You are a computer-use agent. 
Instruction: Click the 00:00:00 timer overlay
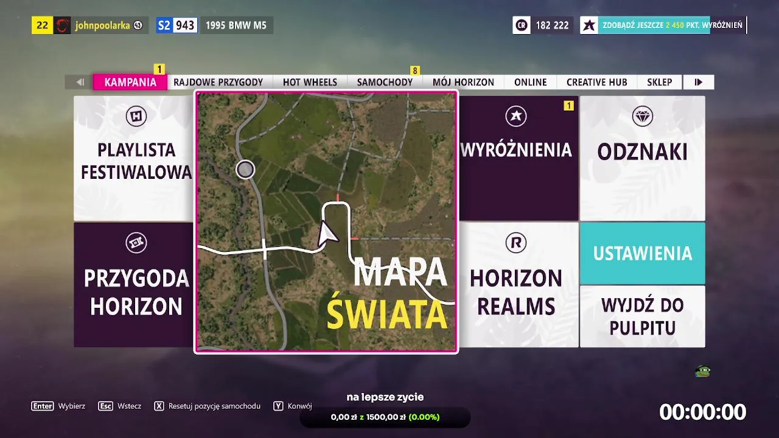coord(702,412)
